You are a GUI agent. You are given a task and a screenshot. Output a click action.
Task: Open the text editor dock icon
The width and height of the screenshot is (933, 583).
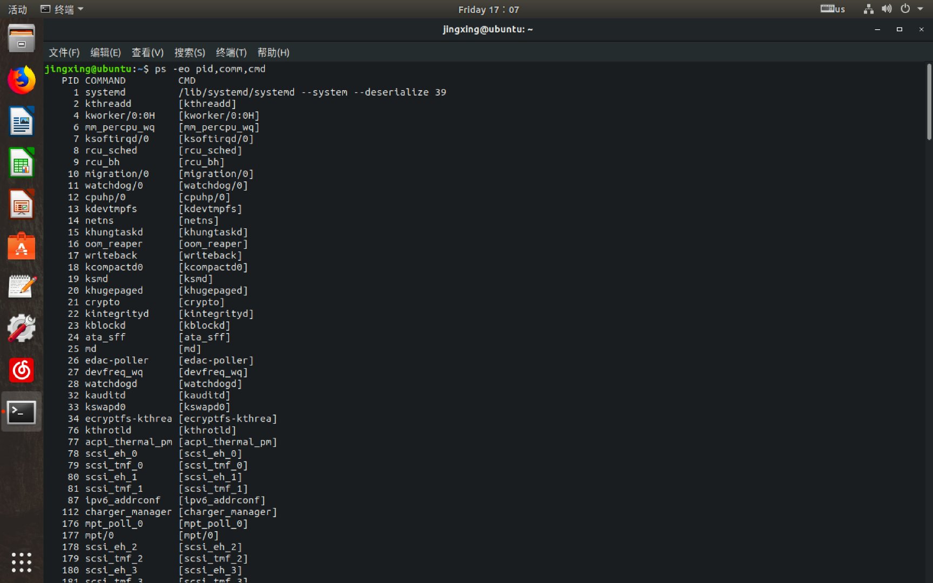[x=22, y=287]
